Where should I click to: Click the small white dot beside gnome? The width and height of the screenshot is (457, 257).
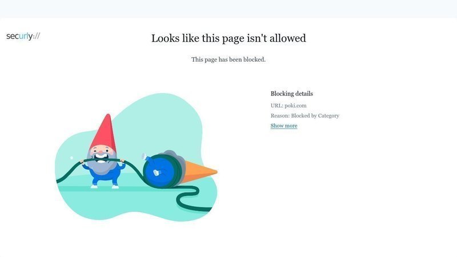coord(72,158)
